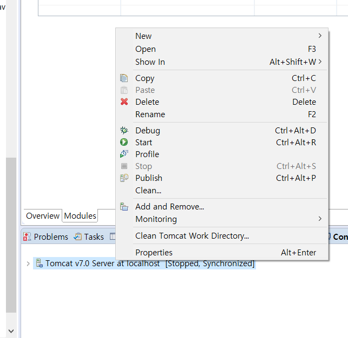348x338 pixels.
Task: Click the Add and Remove icon
Action: click(124, 206)
